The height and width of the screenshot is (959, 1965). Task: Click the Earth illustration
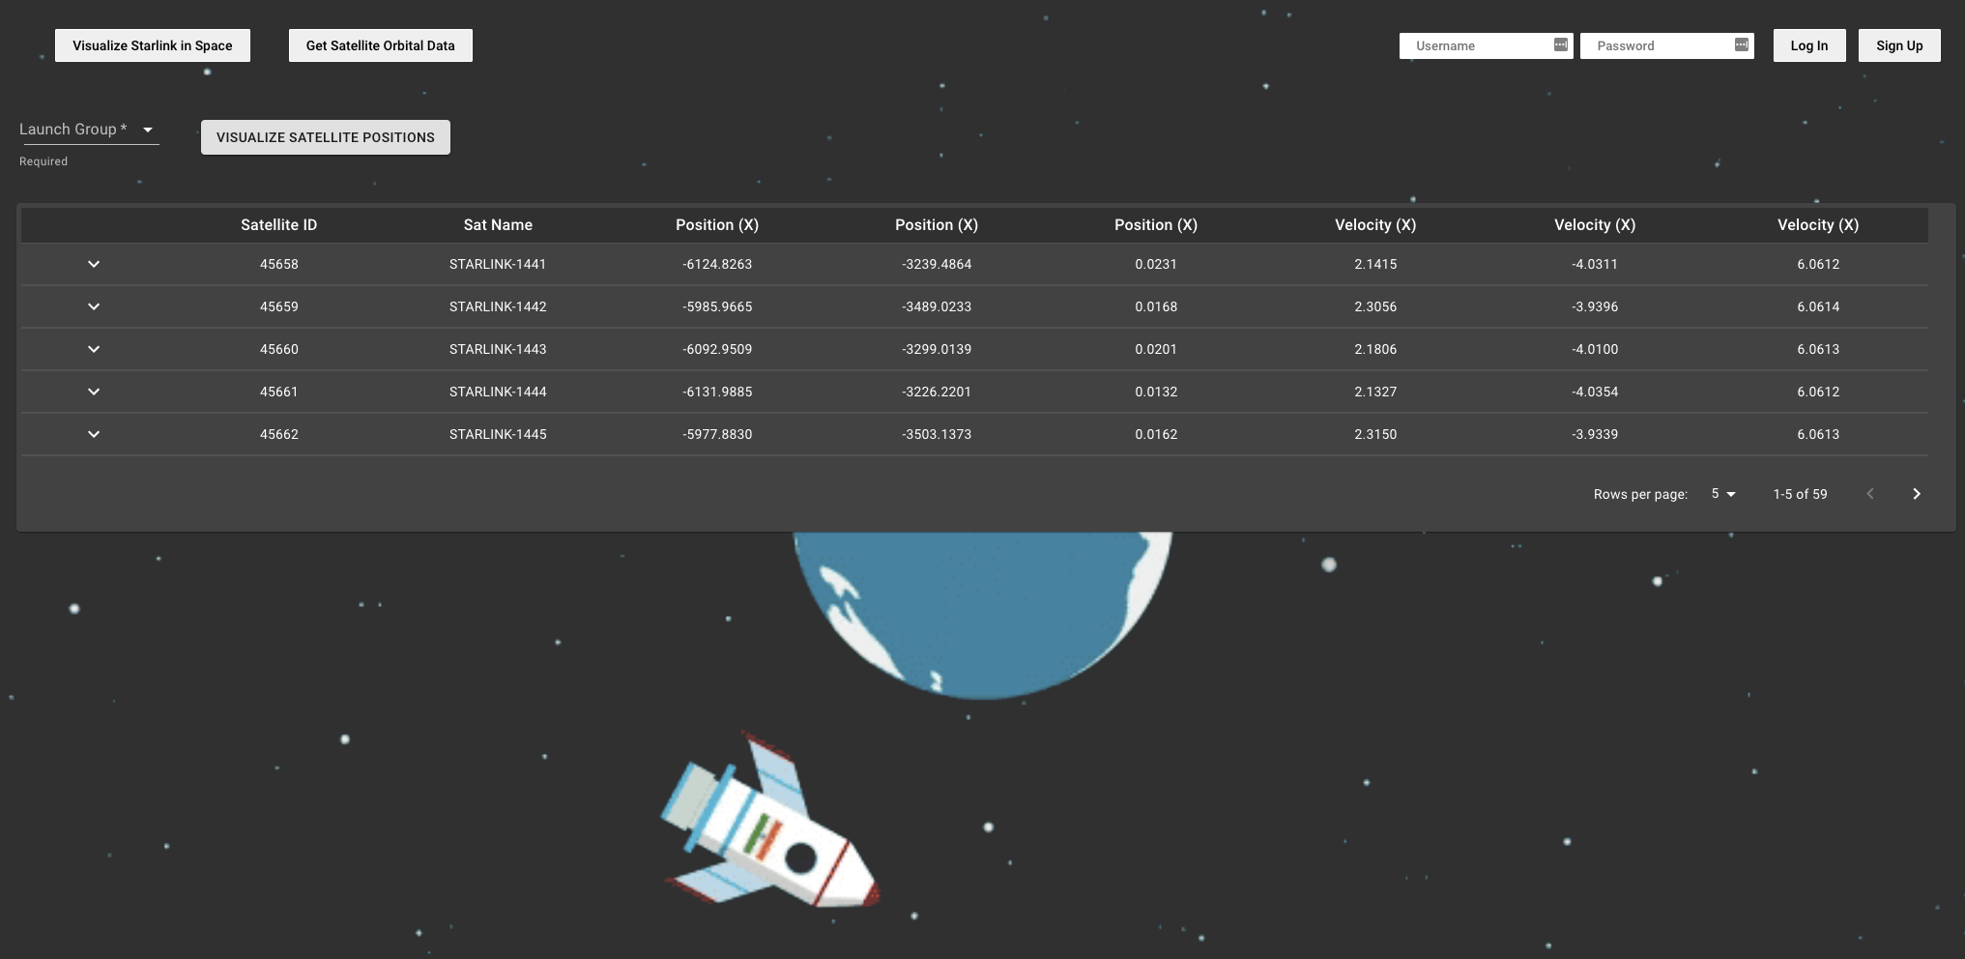981,609
